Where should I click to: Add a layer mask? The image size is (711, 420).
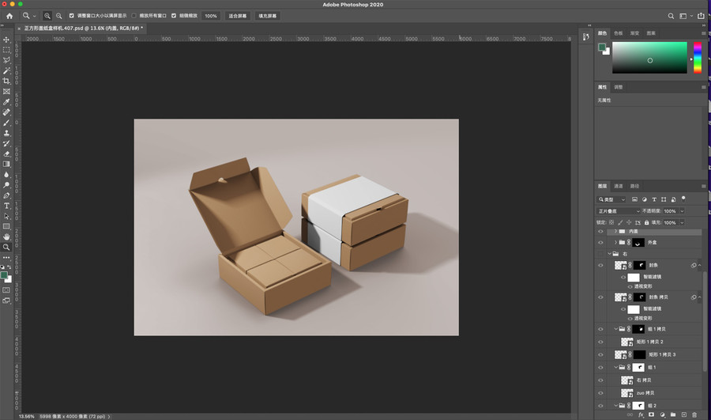coord(652,414)
